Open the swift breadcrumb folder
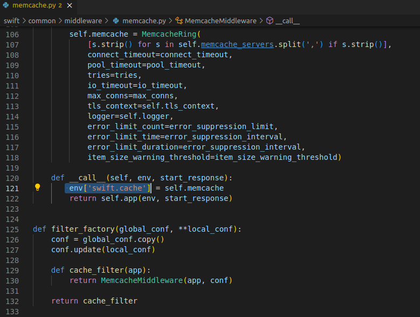420x317 pixels. (x=11, y=21)
